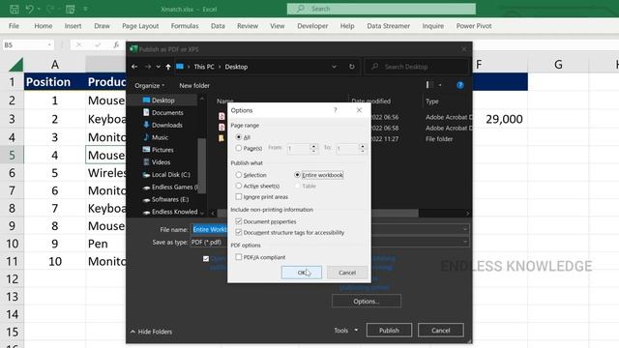Select column G header
This screenshot has width=619, height=348.
[x=558, y=65]
